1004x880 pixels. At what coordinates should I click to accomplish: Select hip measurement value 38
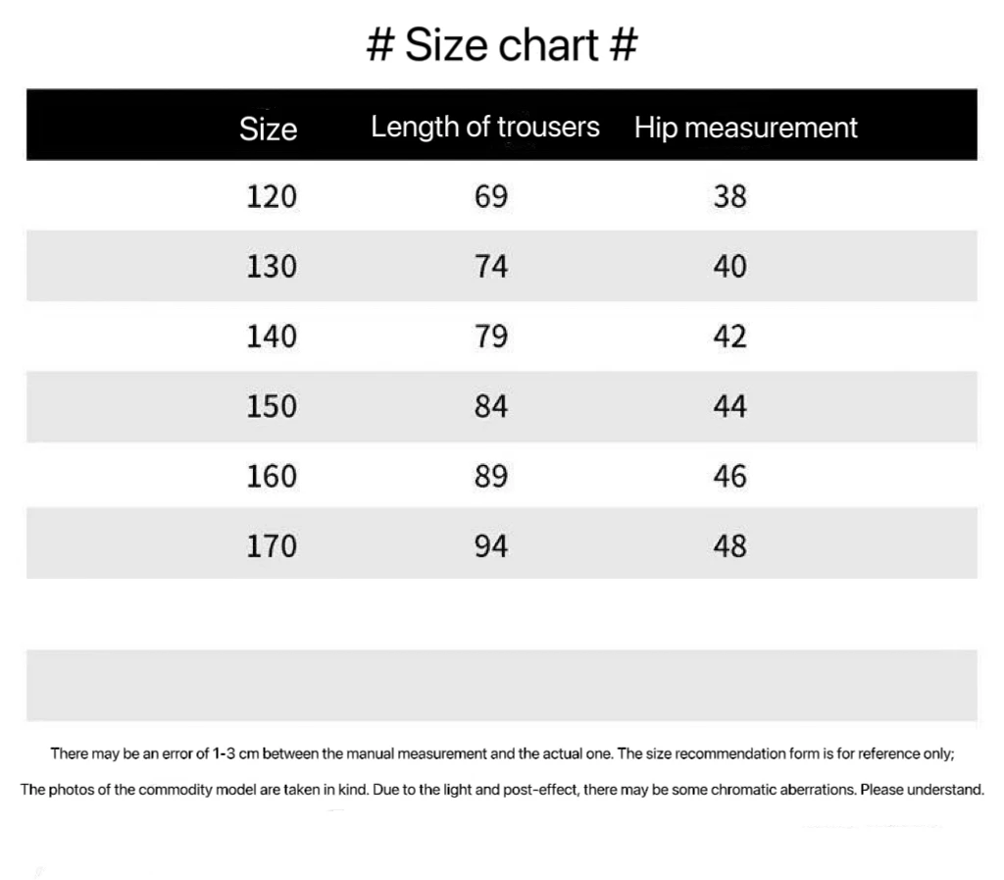[x=730, y=197]
